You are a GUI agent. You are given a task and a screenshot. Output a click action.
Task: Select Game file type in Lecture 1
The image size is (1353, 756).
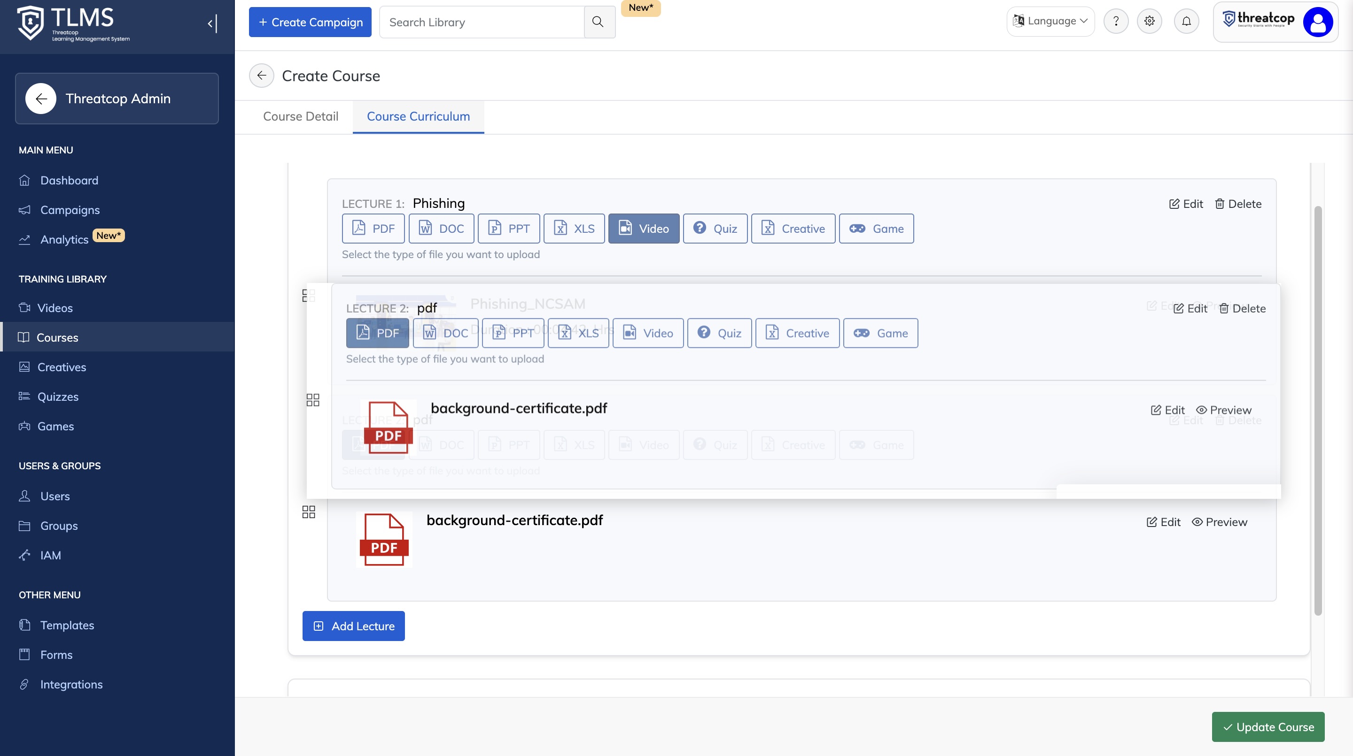[876, 228]
